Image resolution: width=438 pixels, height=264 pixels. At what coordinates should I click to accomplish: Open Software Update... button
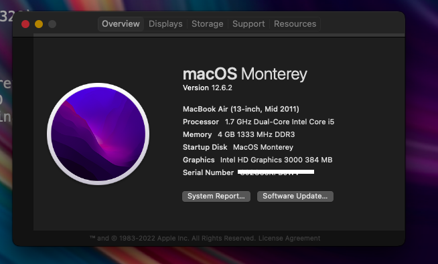pos(295,196)
